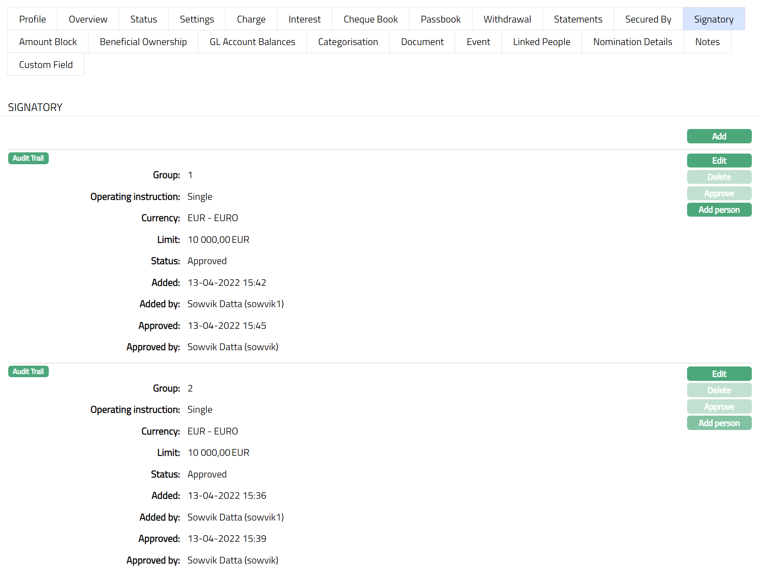Open the Profile tab
760x577 pixels.
[x=32, y=19]
